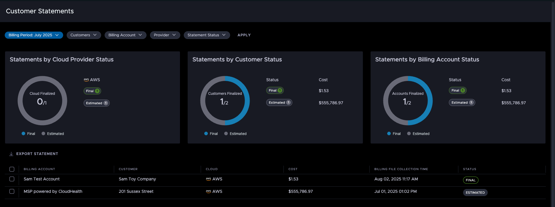Toggle the select-all checkbox in table header
Screen dimensions: 555x207
click(x=12, y=169)
